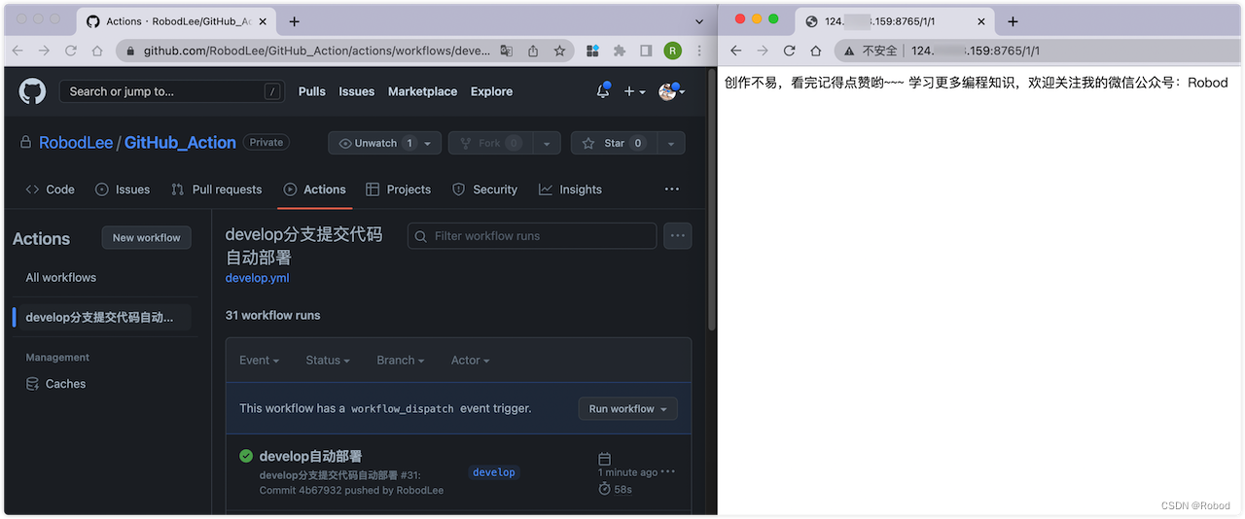1245x519 pixels.
Task: Expand the Actor filter dropdown
Action: 470,361
